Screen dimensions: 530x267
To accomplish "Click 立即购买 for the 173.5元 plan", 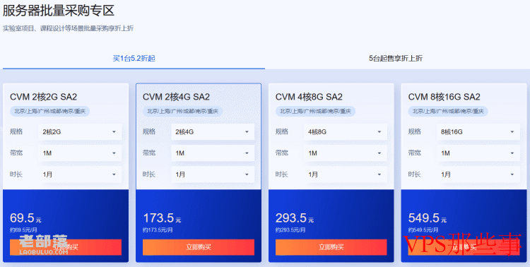I will click(x=199, y=247).
